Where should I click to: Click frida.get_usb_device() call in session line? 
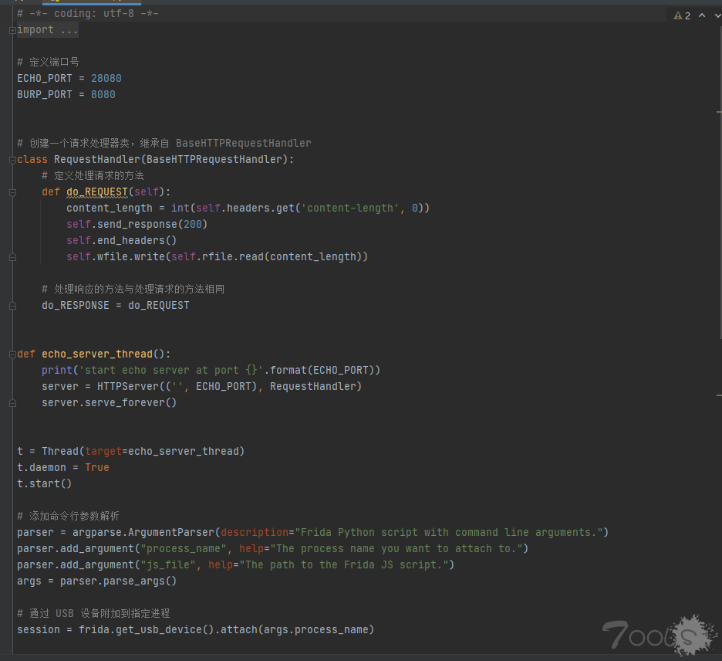[x=147, y=630]
